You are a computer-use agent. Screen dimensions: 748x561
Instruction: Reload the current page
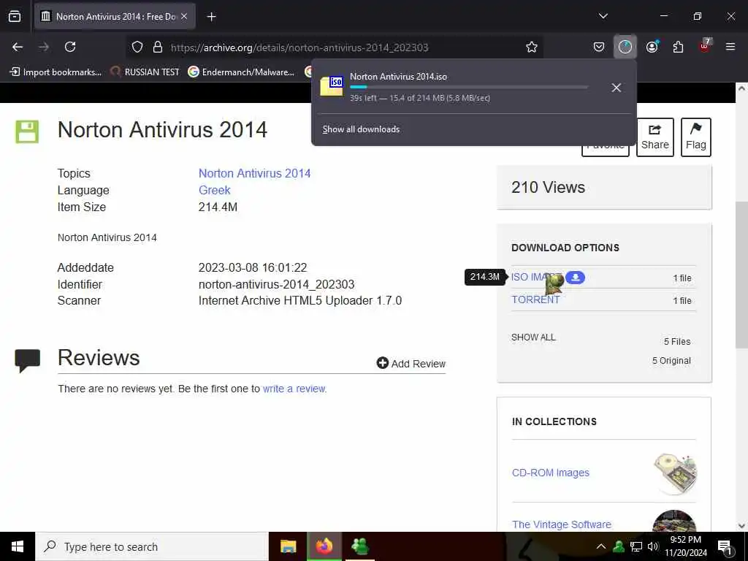tap(70, 47)
